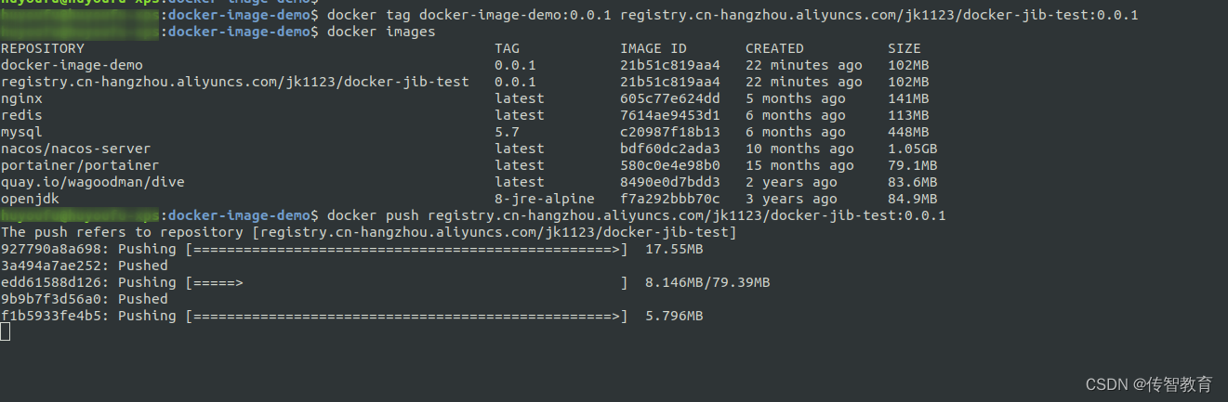Click the 79.1MB size value
The width and height of the screenshot is (1228, 402).
(x=913, y=165)
